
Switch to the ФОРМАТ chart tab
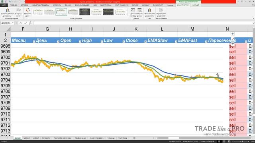tap(196, 5)
